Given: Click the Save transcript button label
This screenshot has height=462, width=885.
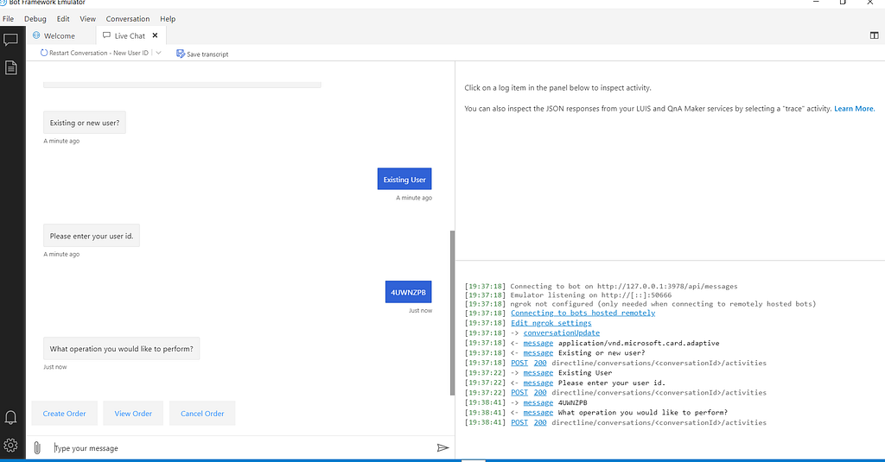Looking at the screenshot, I should pos(207,54).
